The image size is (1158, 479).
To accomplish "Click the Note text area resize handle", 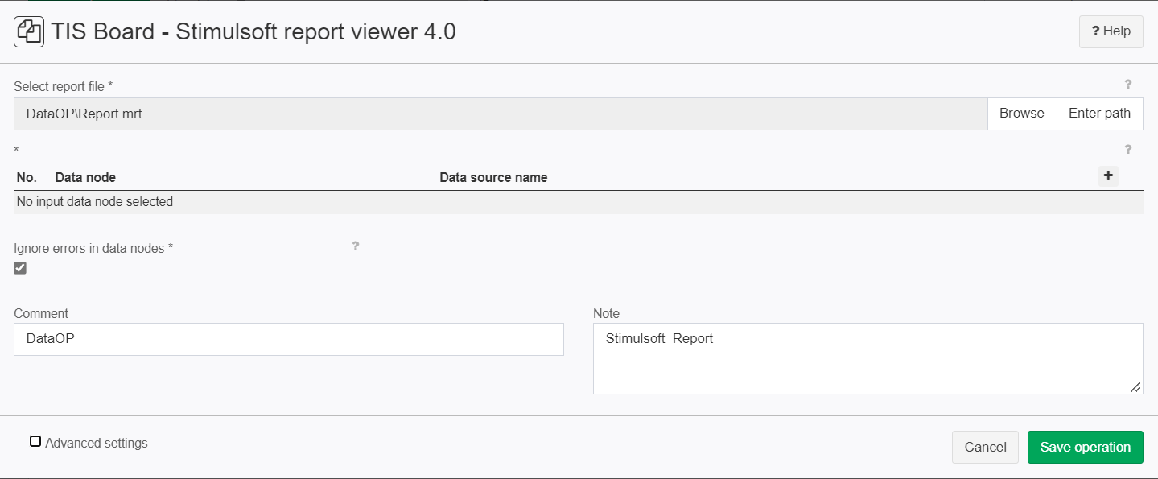I will (x=1135, y=387).
